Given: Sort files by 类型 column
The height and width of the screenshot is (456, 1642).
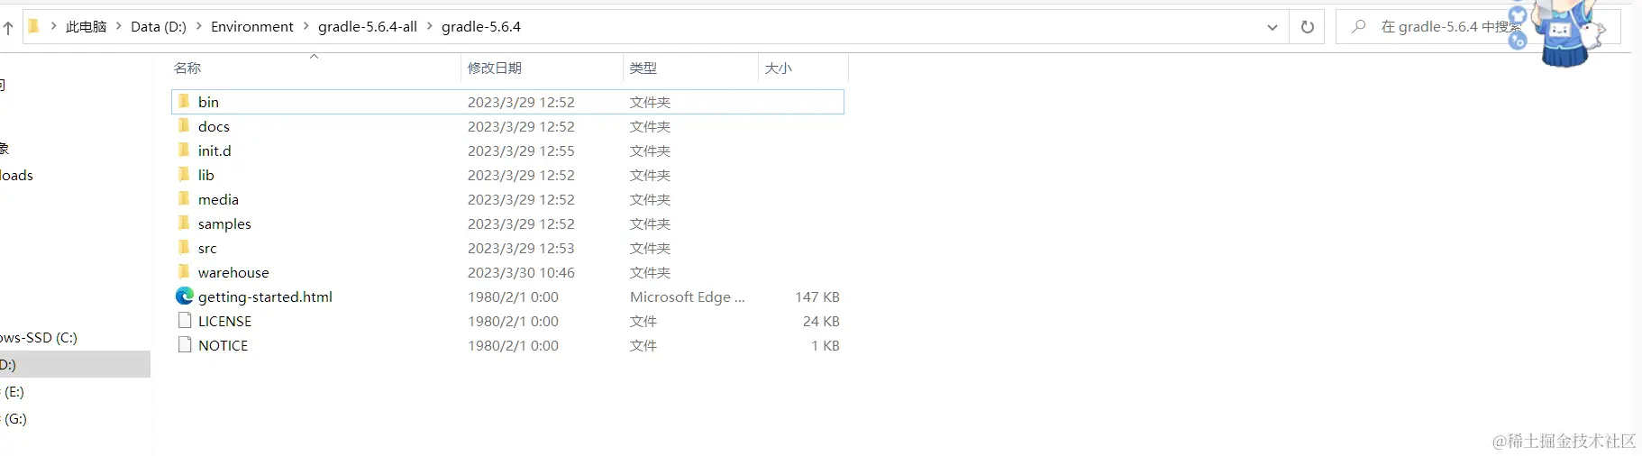Looking at the screenshot, I should 643,68.
